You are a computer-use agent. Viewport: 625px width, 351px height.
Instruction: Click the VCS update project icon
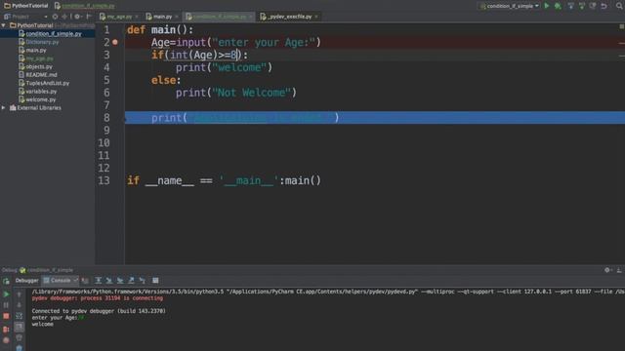(571, 6)
